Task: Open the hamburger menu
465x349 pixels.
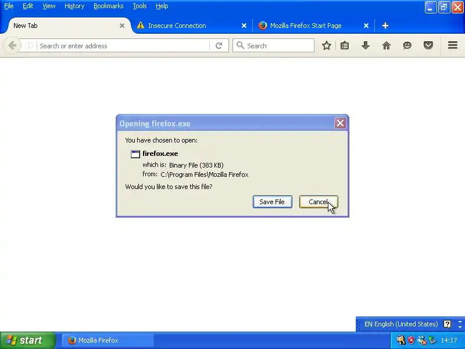Action: [x=453, y=45]
